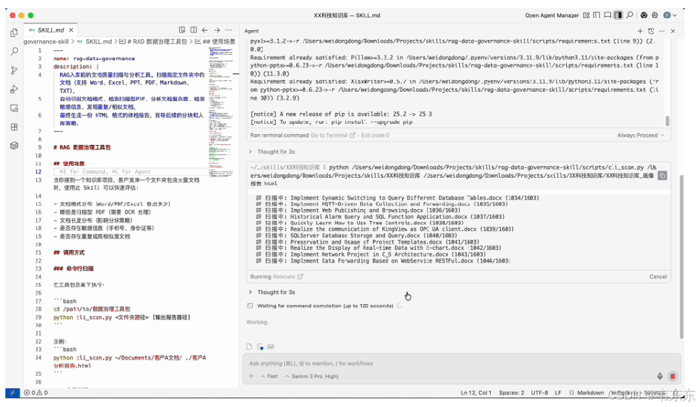698x407 pixels.
Task: Click the cube icon in activity bar
Action: (14, 146)
